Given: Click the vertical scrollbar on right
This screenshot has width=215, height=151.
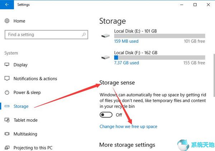Looking at the screenshot, I should [214, 71].
